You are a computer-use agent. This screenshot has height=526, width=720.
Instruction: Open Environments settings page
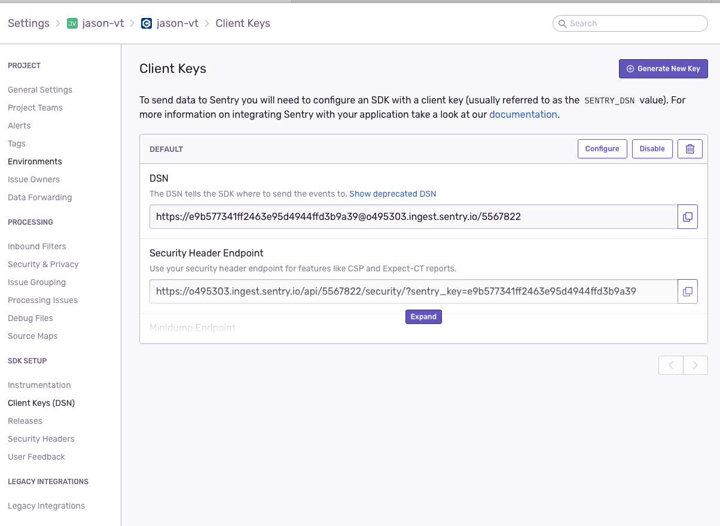point(35,161)
